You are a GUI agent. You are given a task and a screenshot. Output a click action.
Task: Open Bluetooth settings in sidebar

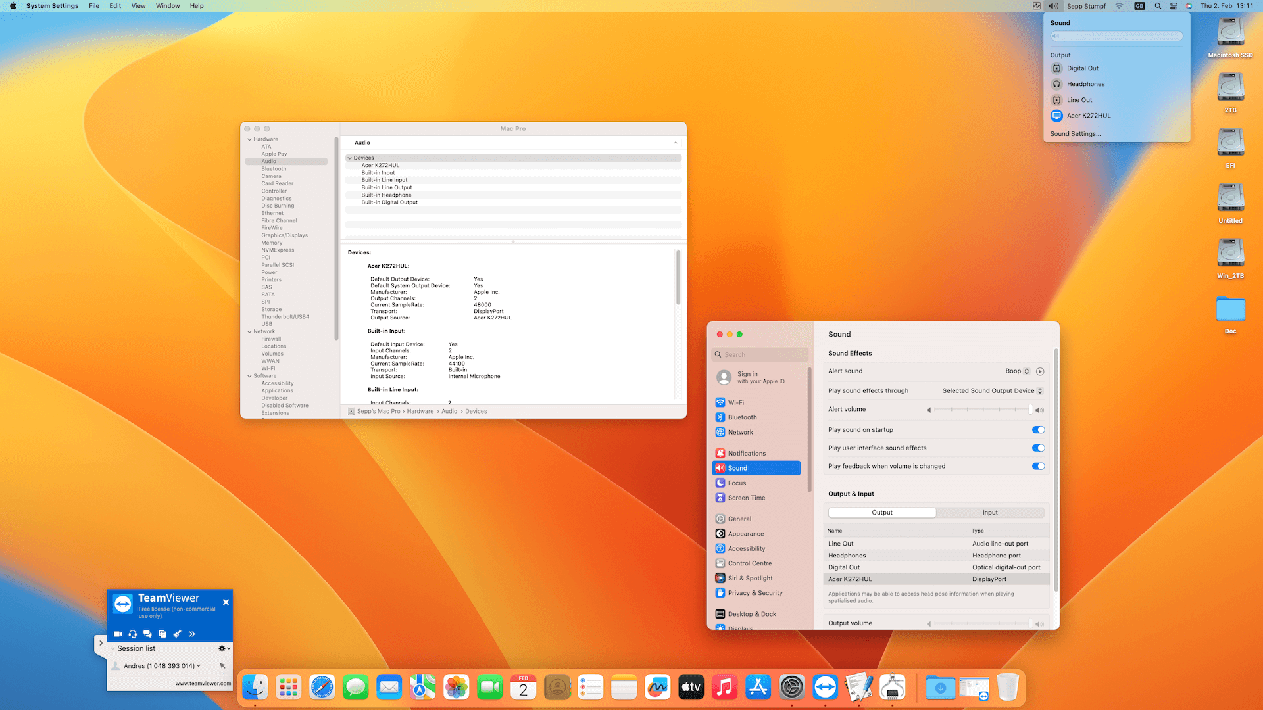[742, 417]
